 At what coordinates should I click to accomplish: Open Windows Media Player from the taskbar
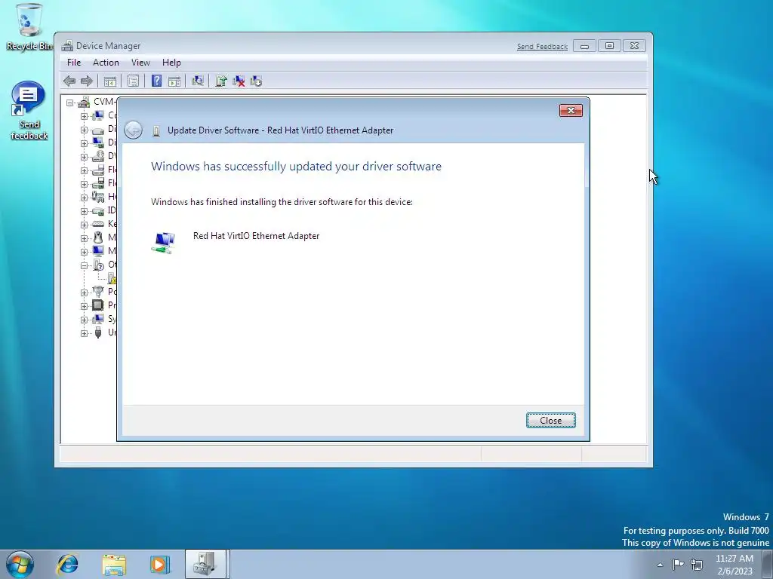tap(159, 564)
